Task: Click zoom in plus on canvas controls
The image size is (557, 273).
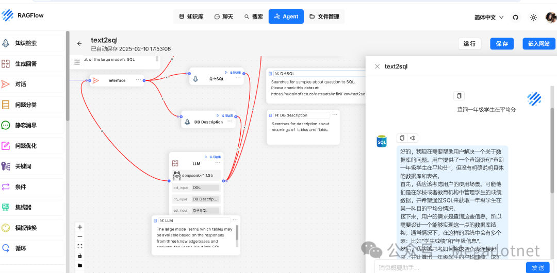Action: 80,227
